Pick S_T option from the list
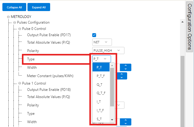This screenshot has height=127, width=194. [x=99, y=119]
